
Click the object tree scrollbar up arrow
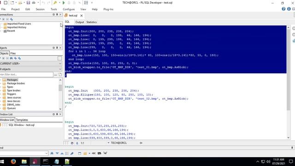tap(60, 80)
